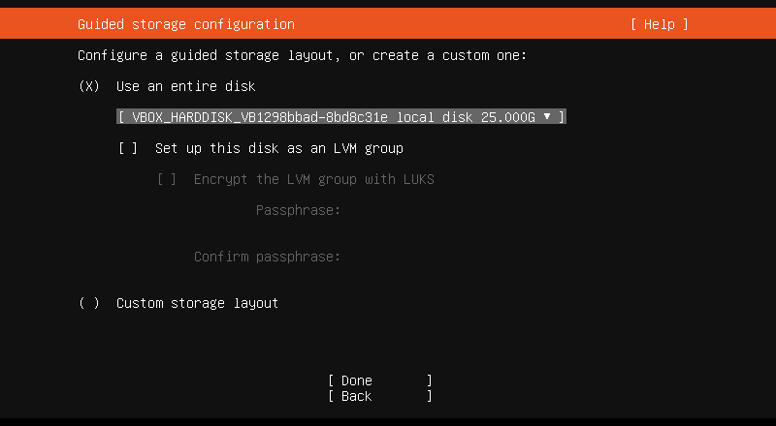
Task: Click the 'Custom storage layout' label text
Action: tap(198, 303)
